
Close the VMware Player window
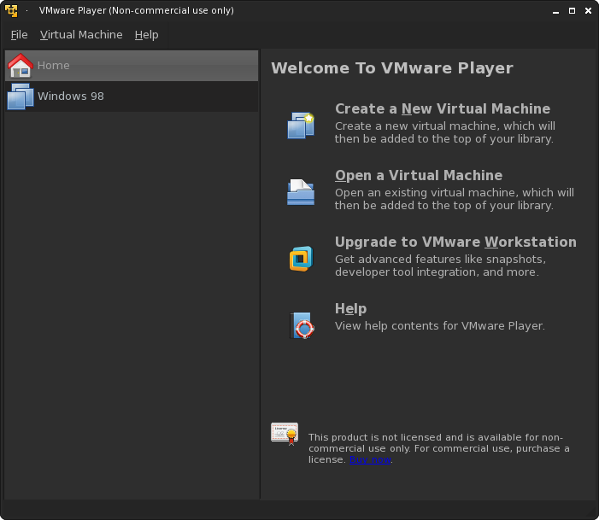[588, 11]
